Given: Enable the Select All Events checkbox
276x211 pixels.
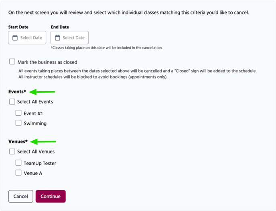Looking at the screenshot, I should pos(12,102).
